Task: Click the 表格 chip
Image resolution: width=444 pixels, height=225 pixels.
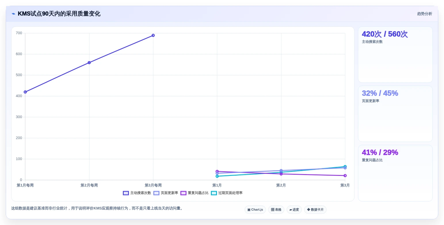Action: pyautogui.click(x=276, y=209)
